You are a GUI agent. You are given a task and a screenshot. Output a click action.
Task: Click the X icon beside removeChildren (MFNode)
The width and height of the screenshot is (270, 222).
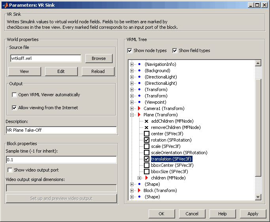click(147, 128)
